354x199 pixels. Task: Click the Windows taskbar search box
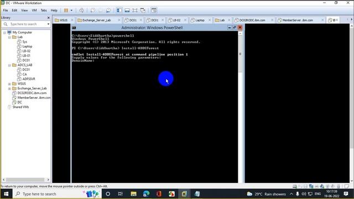tap(56, 194)
